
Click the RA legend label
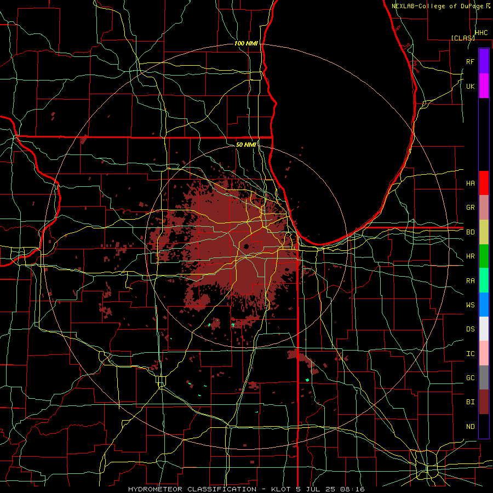(470, 281)
